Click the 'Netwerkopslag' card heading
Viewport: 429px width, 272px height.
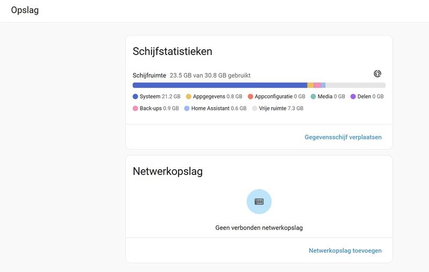[x=168, y=171]
